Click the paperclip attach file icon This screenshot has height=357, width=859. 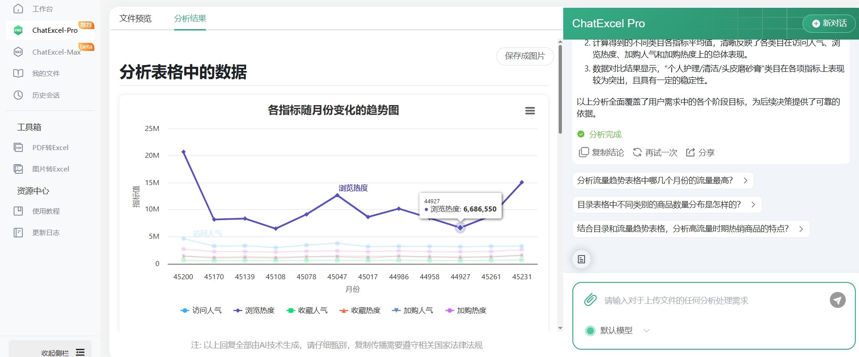coord(590,300)
